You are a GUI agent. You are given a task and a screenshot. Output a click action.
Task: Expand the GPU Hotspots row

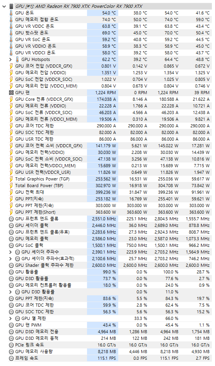tap(11, 59)
